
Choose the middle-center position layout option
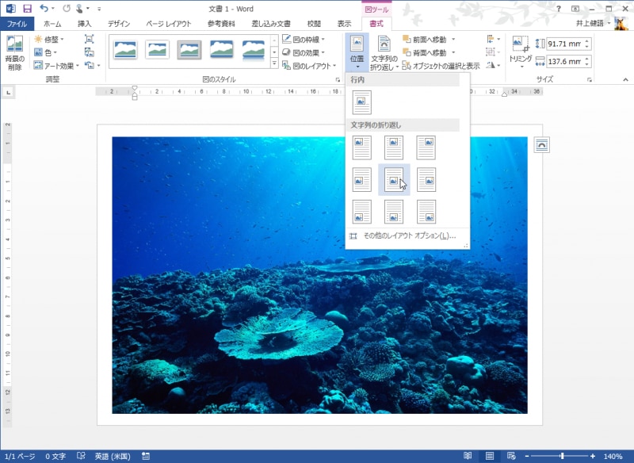(394, 180)
